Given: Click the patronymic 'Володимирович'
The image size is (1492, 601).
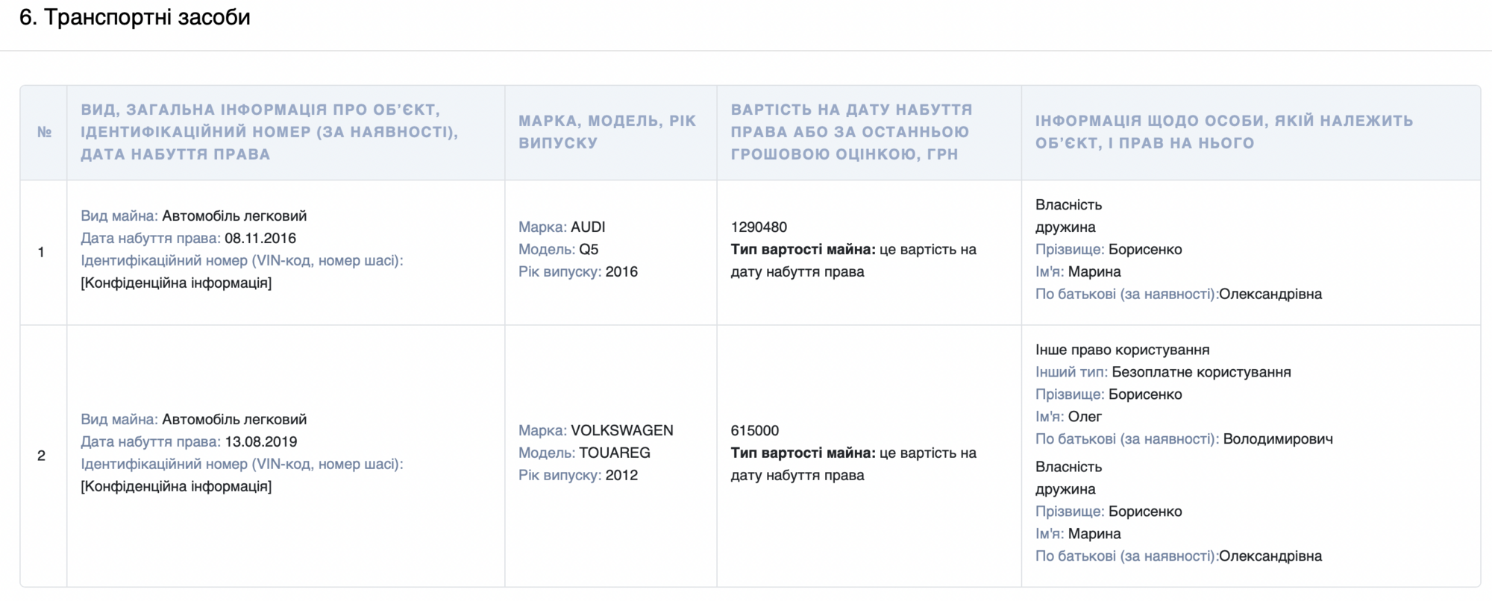Looking at the screenshot, I should point(1278,439).
